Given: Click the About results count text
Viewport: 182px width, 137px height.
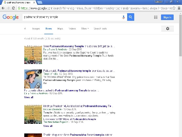Looking at the screenshot, I should tap(42, 39).
